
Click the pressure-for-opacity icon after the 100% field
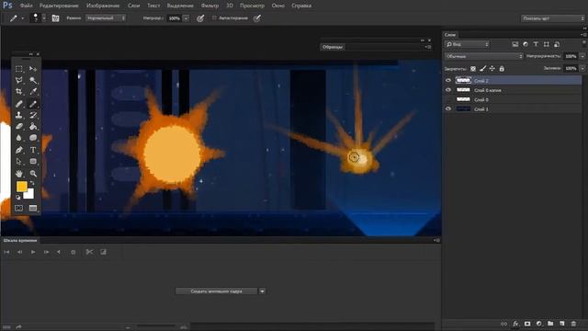point(200,18)
